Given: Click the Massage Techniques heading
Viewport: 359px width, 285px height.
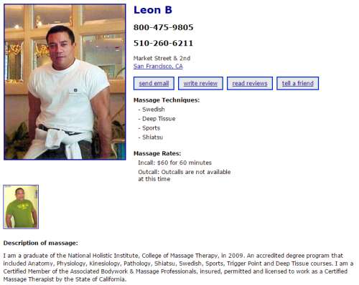Looking at the screenshot, I should [167, 100].
